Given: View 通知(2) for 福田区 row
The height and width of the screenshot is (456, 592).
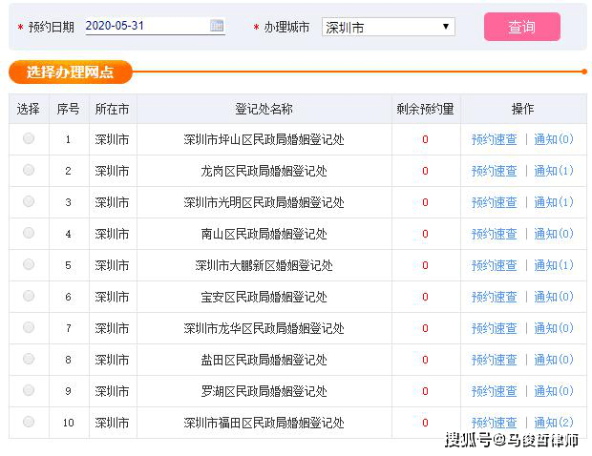Looking at the screenshot, I should coord(554,423).
